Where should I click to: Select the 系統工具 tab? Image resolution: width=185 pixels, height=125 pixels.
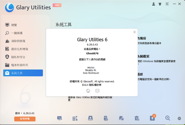pos(23,73)
